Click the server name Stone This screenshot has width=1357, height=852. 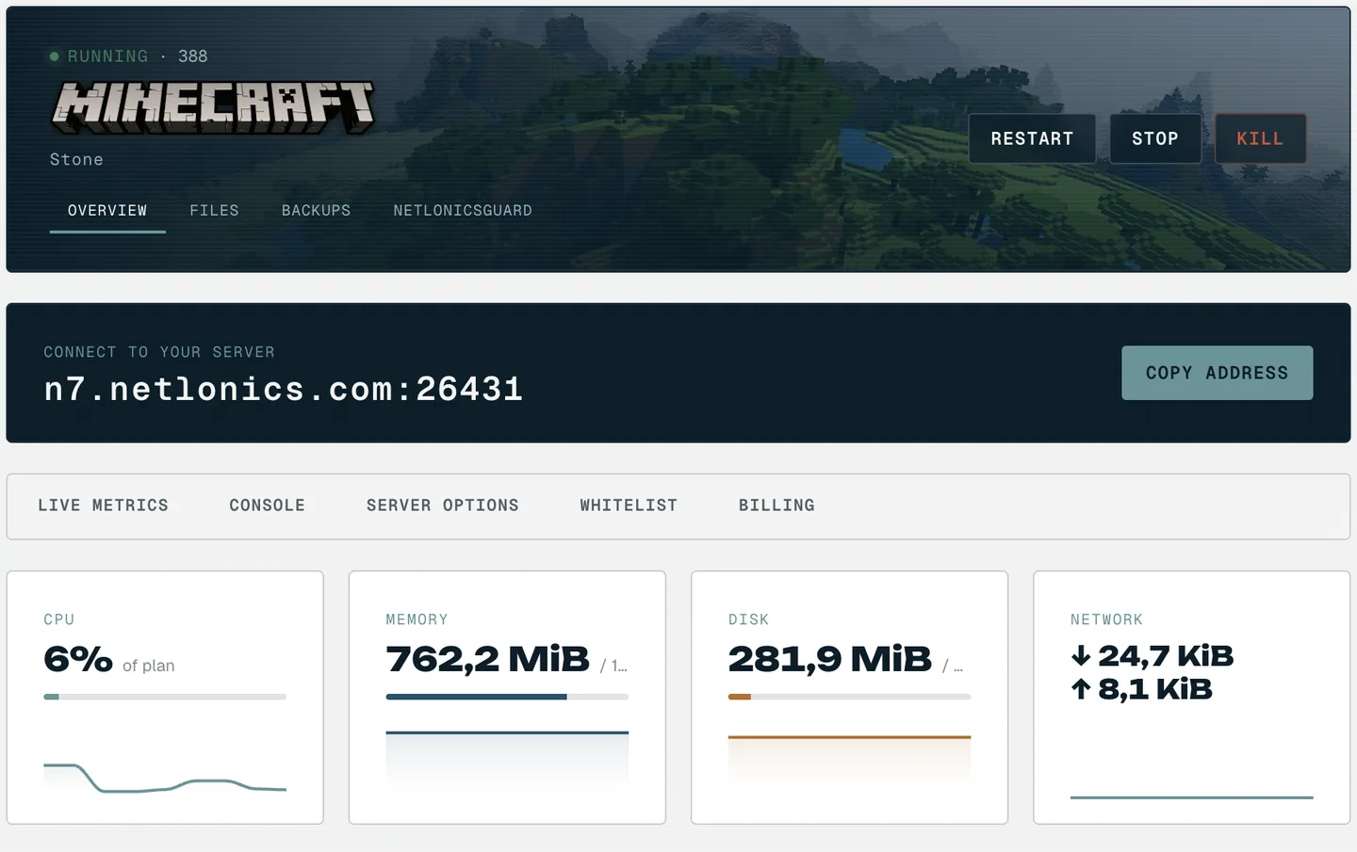pyautogui.click(x=76, y=160)
